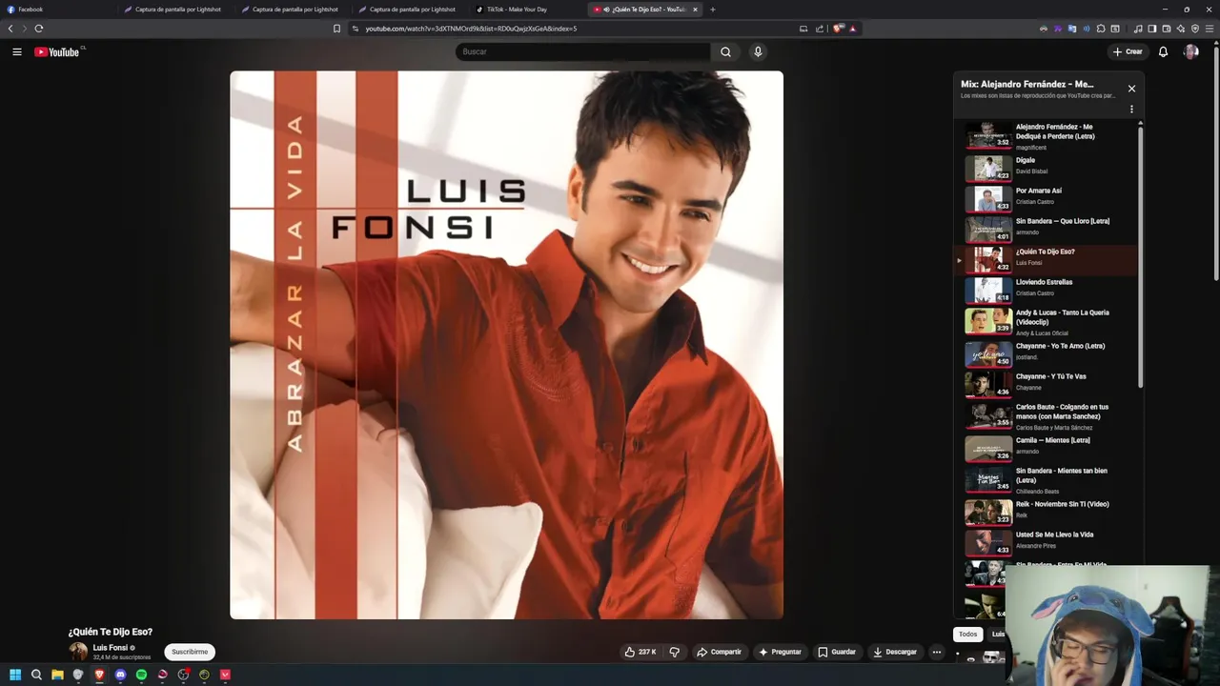Play Sin Bandera — Que Lloro [Letra]

(x=1048, y=229)
